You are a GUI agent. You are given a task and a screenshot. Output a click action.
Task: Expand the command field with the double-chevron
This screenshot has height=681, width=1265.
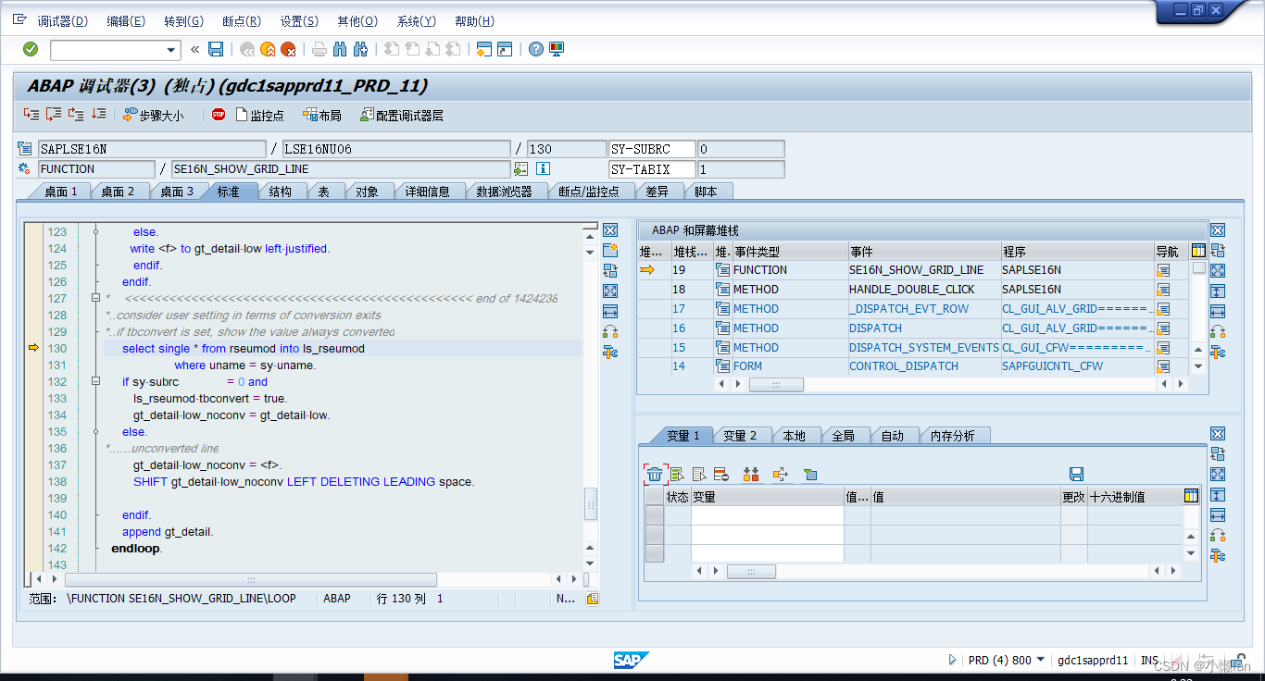pyautogui.click(x=195, y=49)
